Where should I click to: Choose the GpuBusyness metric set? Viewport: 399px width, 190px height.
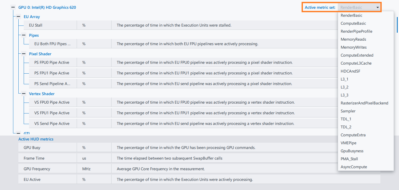coord(352,151)
